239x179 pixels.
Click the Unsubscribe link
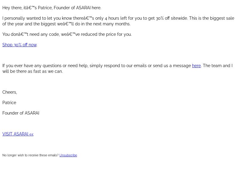click(68, 155)
